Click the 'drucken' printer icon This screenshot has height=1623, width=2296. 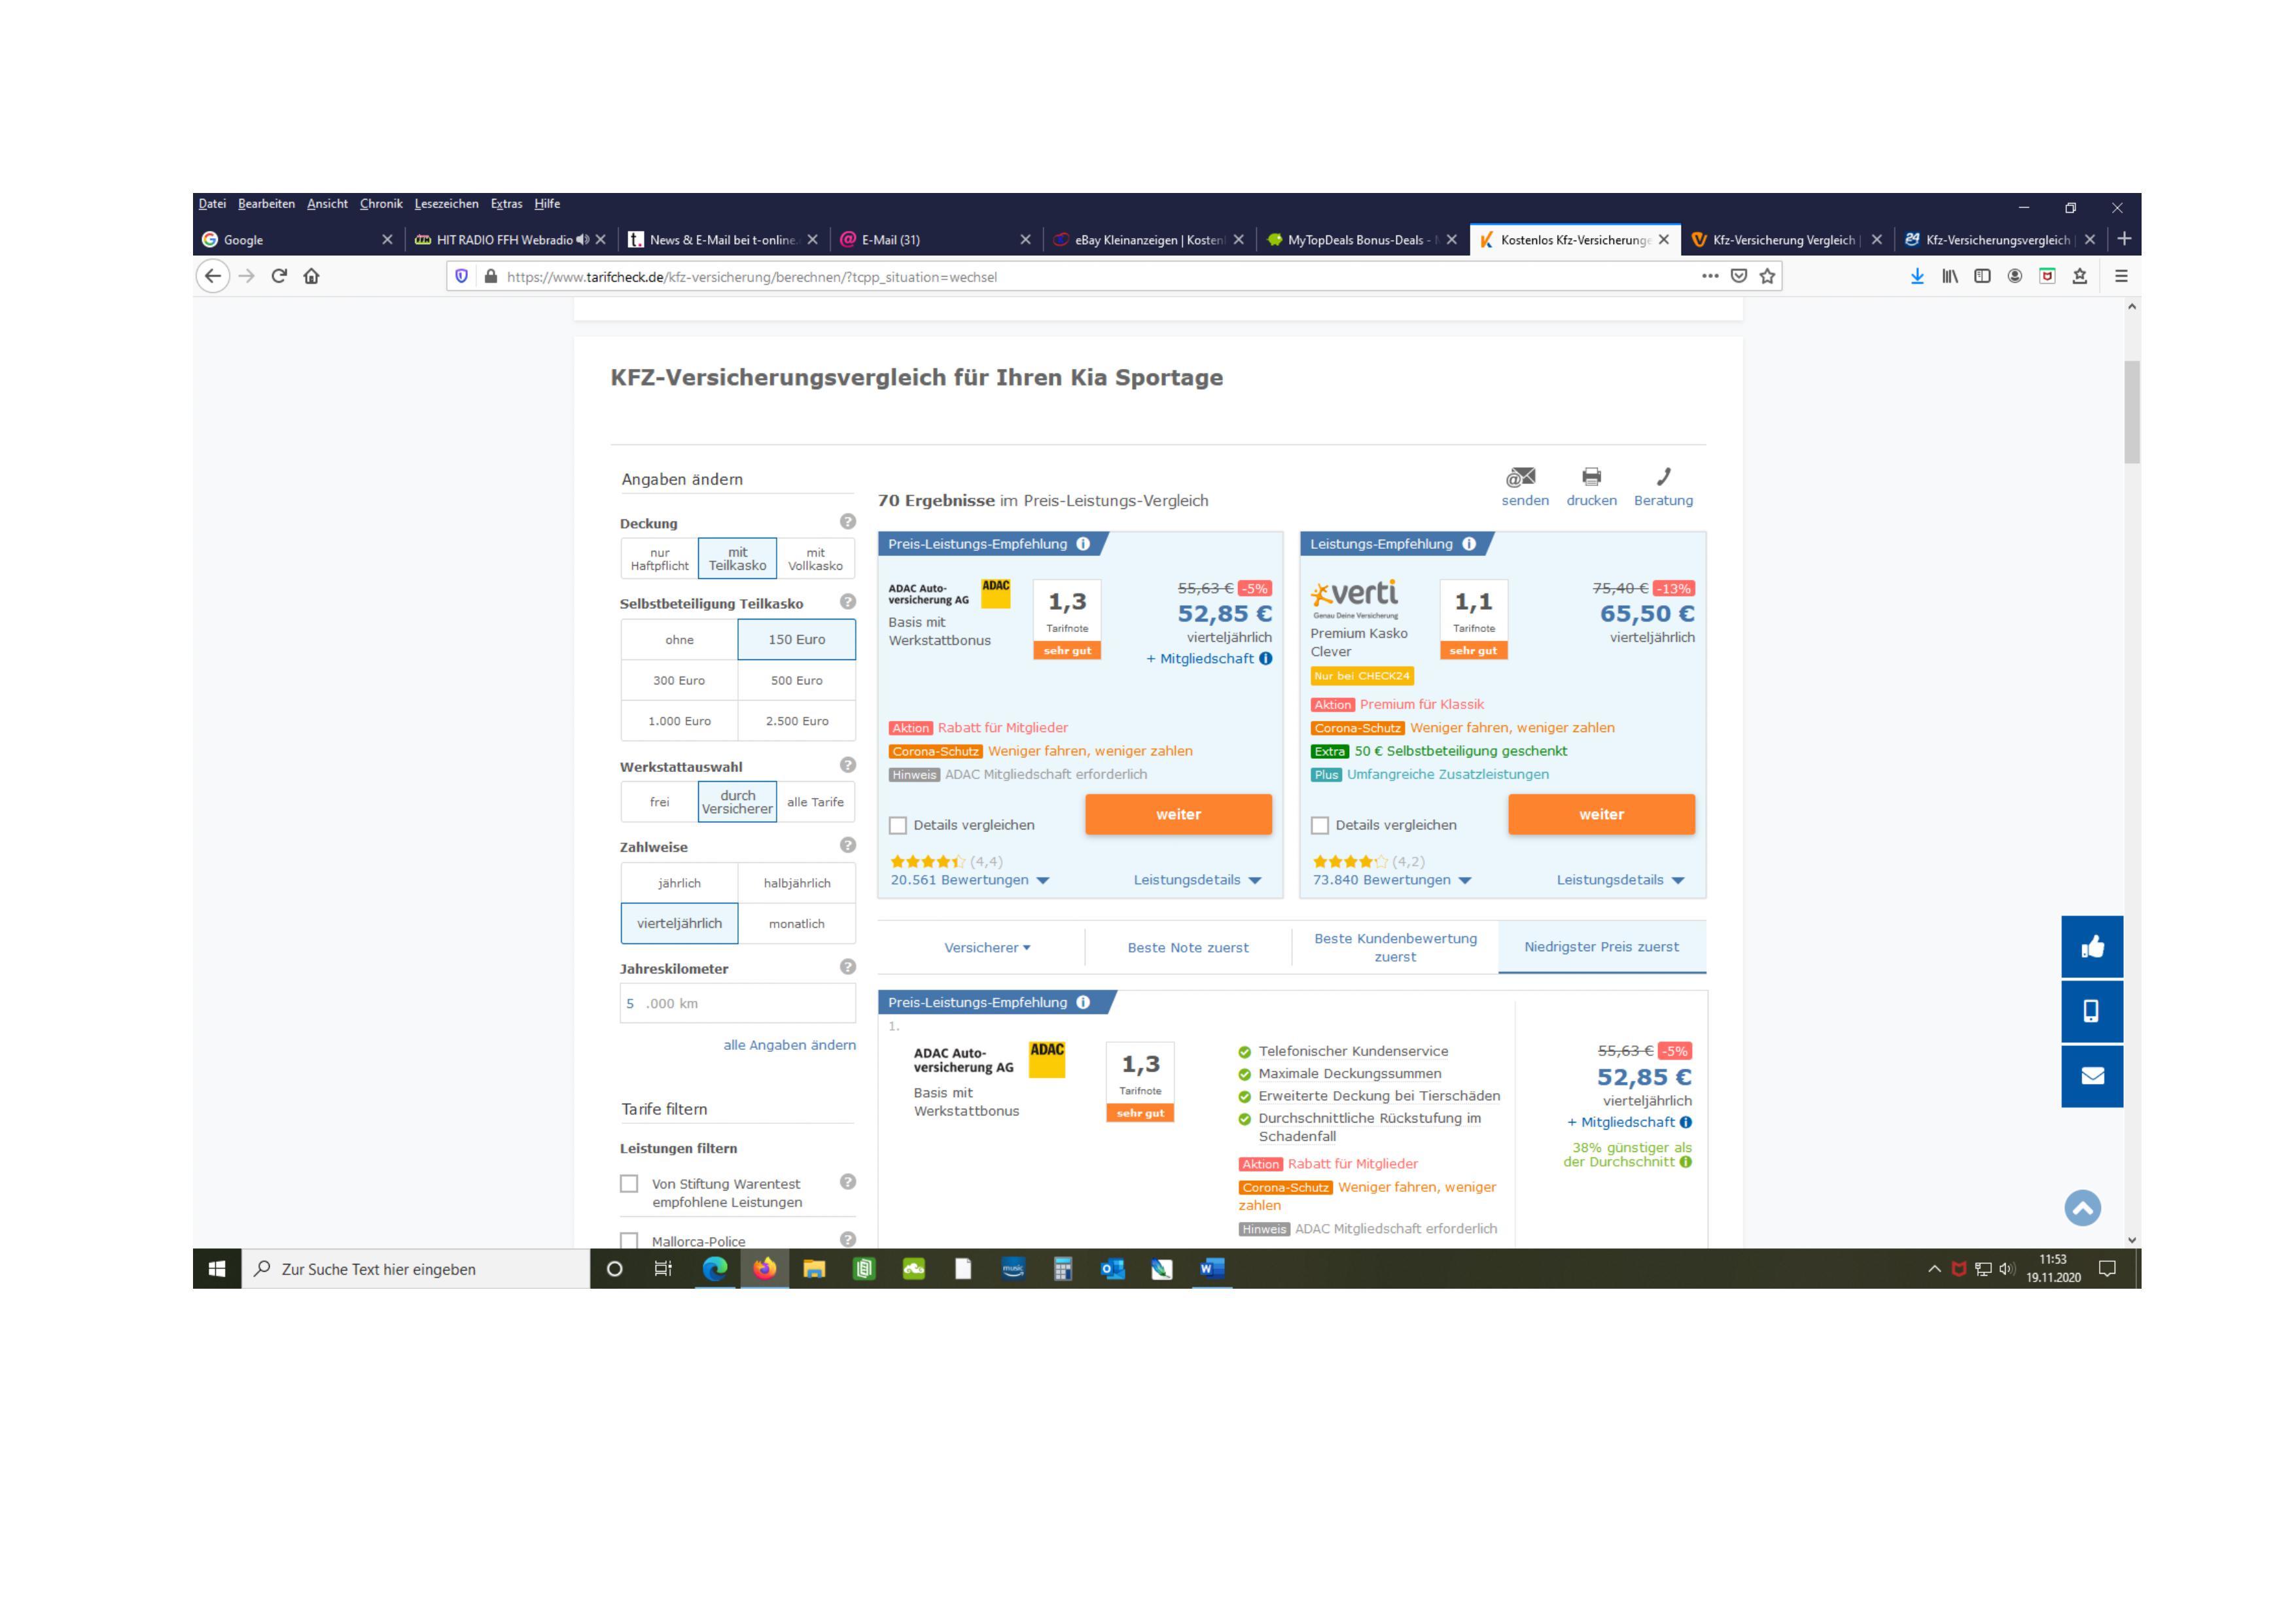pyautogui.click(x=1591, y=477)
